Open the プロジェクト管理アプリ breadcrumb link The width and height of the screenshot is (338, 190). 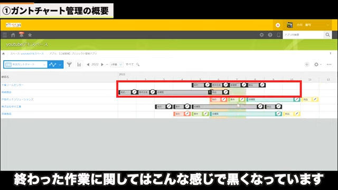click(x=73, y=54)
